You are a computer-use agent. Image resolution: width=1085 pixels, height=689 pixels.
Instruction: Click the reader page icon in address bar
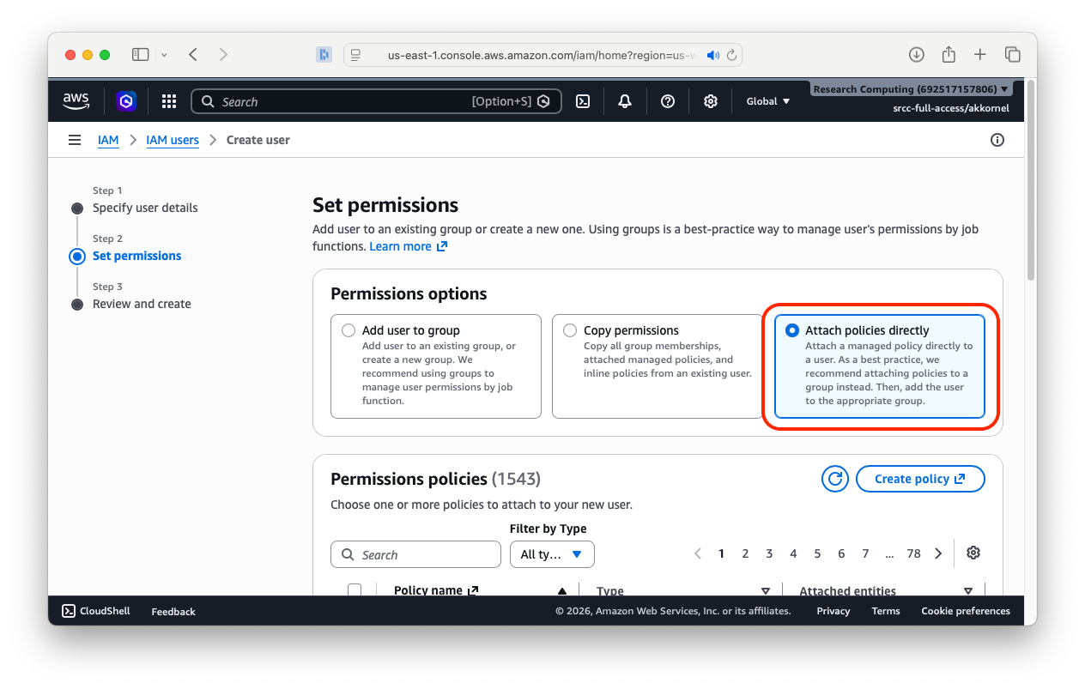click(x=356, y=55)
